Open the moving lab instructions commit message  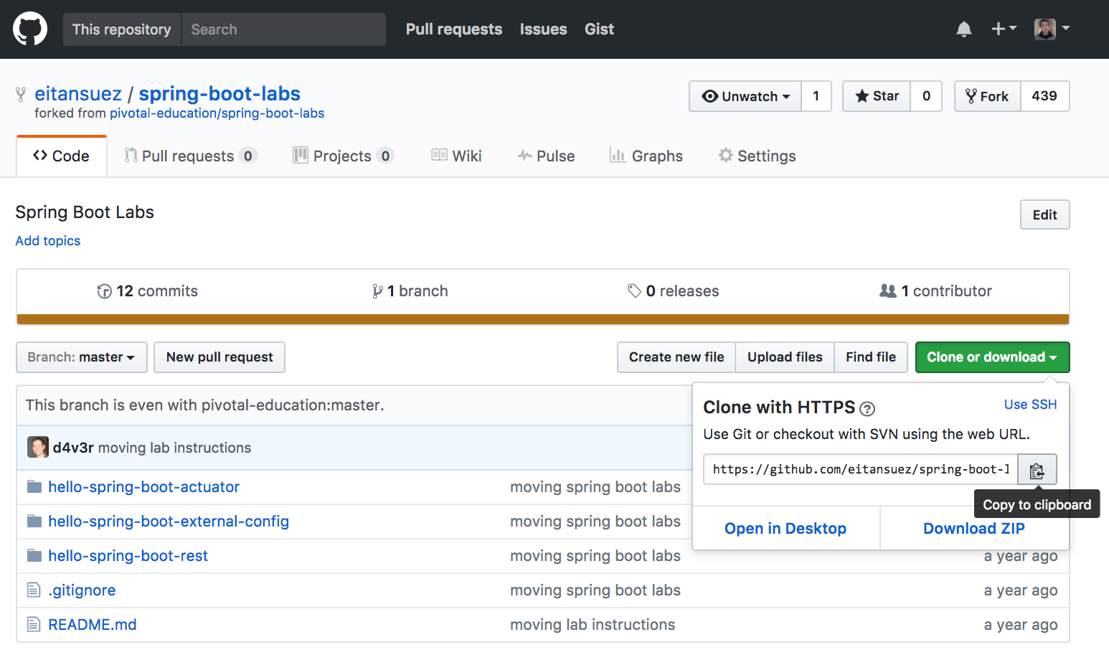(x=175, y=448)
